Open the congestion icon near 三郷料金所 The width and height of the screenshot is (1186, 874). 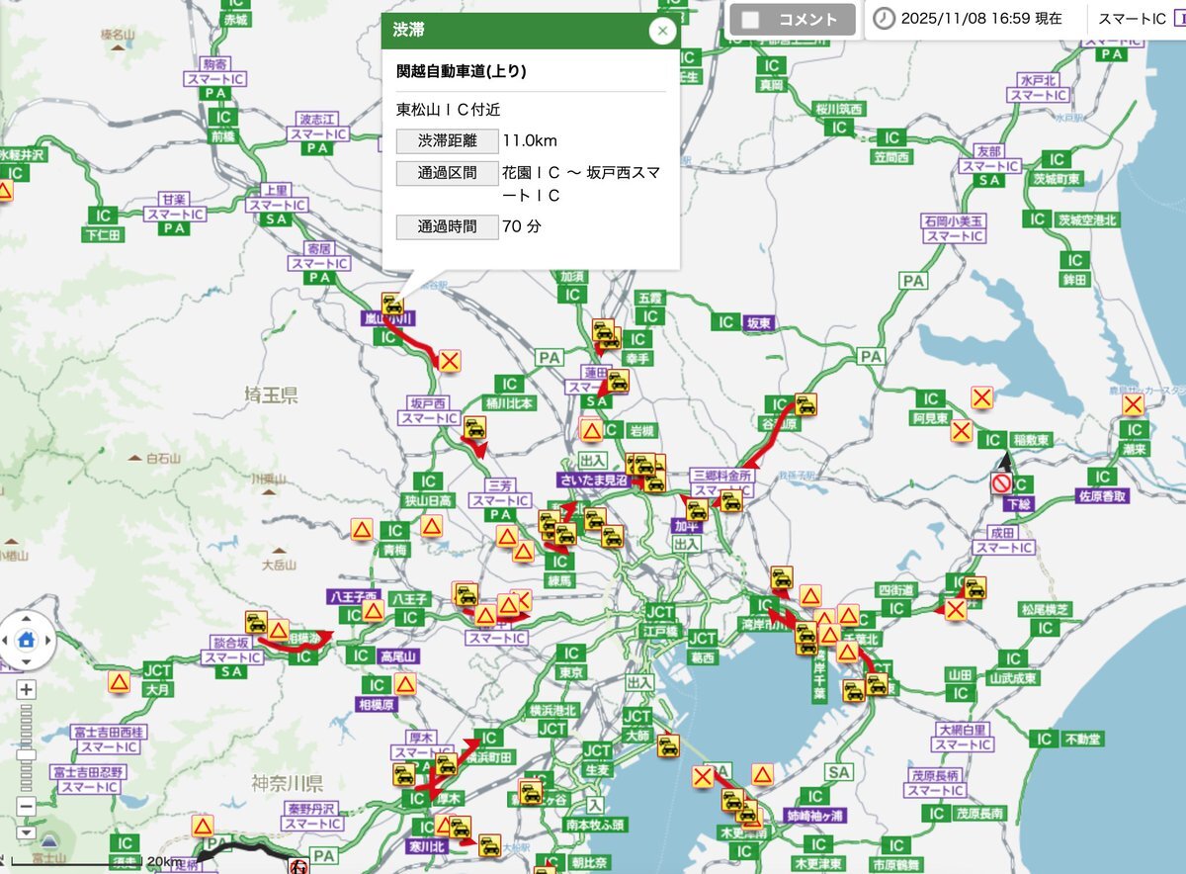[730, 501]
